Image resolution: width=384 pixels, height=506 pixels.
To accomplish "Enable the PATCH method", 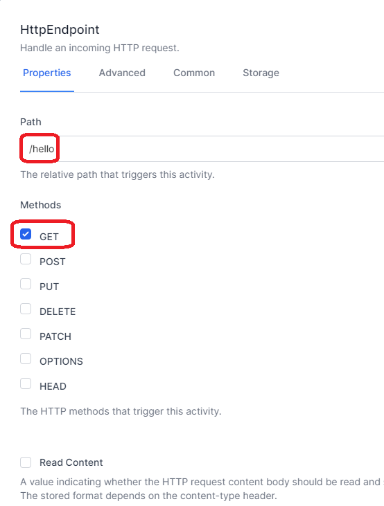I will coord(26,334).
